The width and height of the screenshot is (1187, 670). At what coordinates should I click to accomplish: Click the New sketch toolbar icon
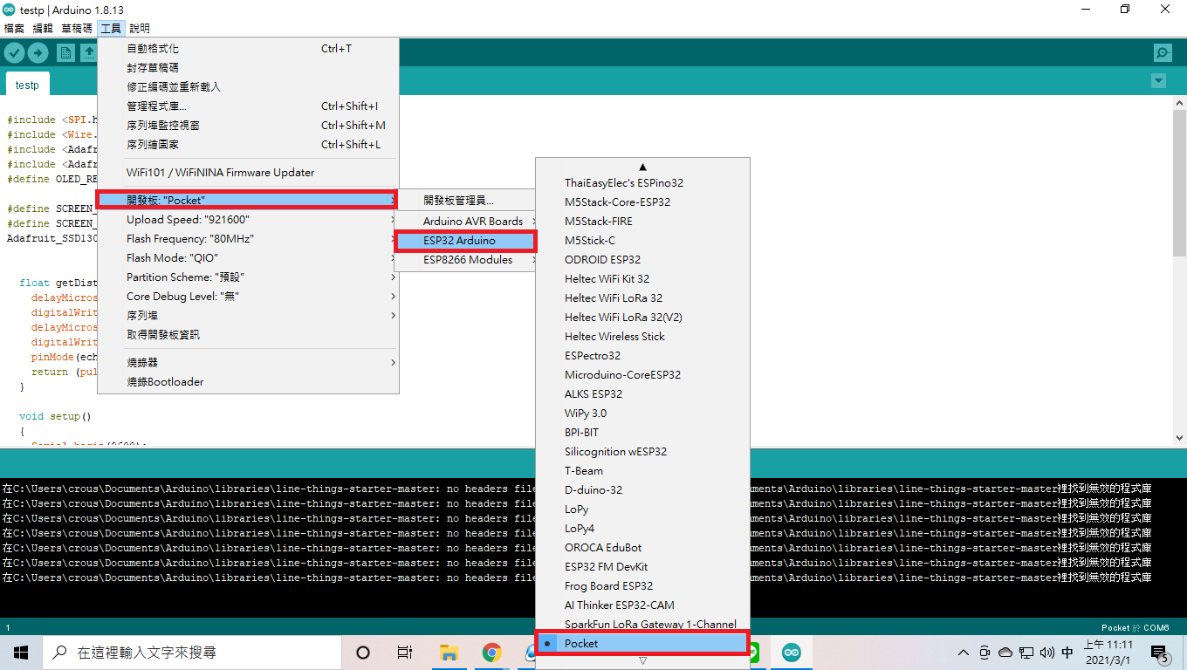66,53
